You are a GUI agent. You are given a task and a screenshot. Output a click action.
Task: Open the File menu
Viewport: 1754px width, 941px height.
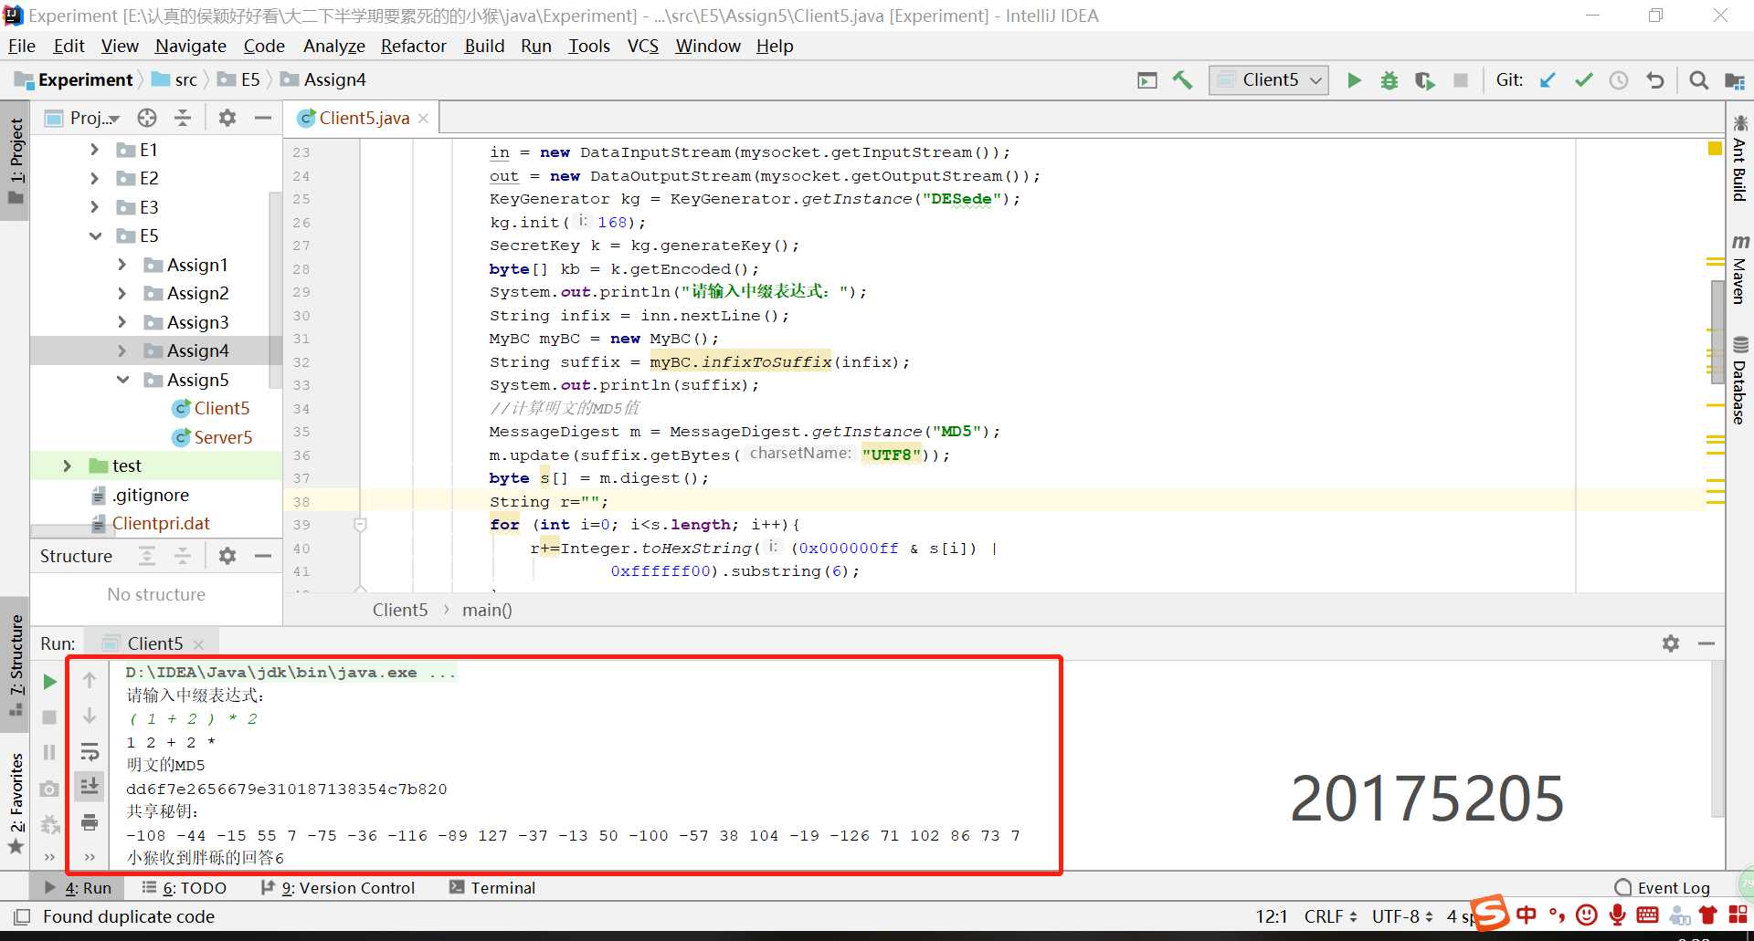point(21,46)
